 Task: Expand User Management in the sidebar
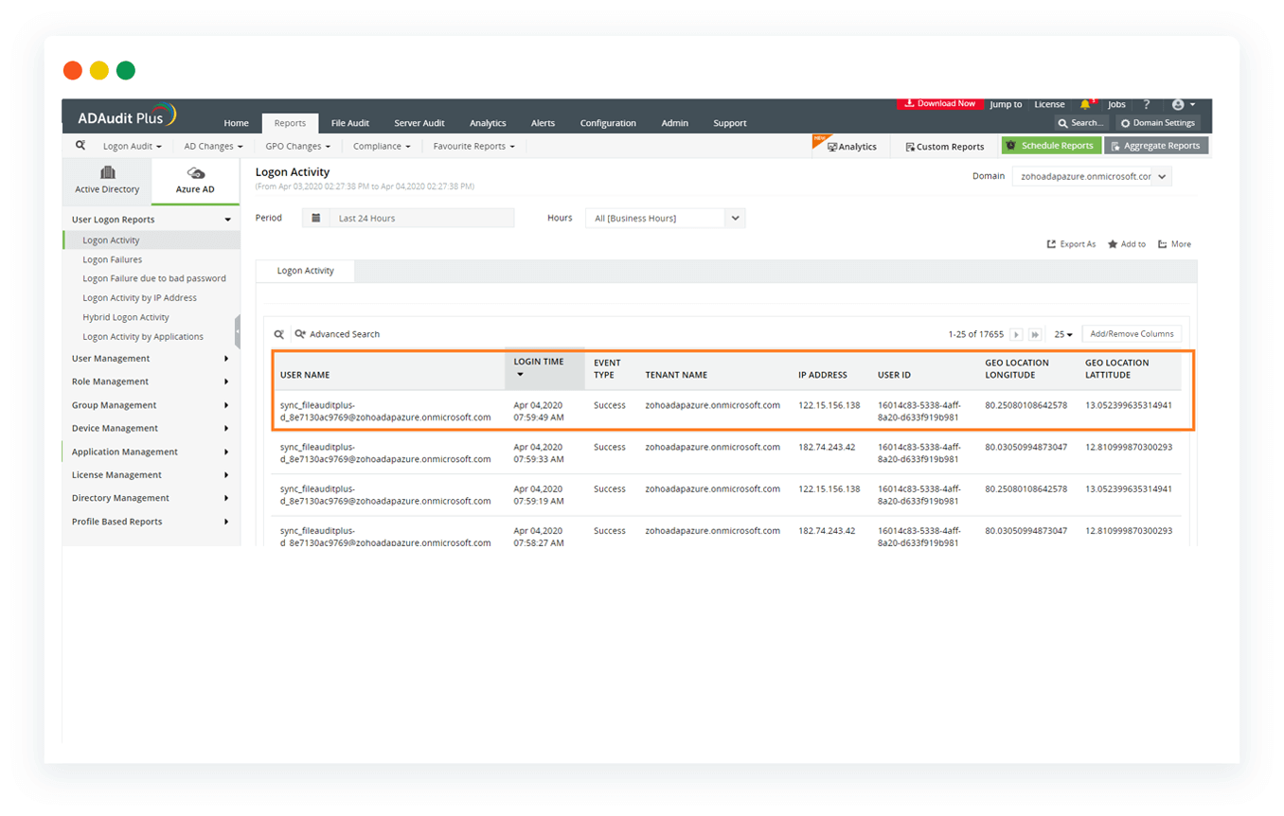pos(151,359)
